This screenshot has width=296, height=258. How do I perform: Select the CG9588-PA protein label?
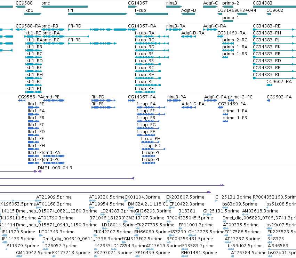(30, 97)
